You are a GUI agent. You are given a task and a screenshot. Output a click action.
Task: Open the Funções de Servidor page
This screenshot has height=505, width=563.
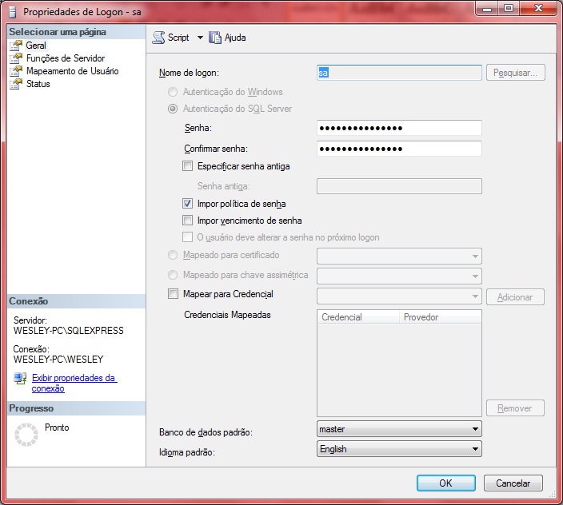click(x=65, y=58)
